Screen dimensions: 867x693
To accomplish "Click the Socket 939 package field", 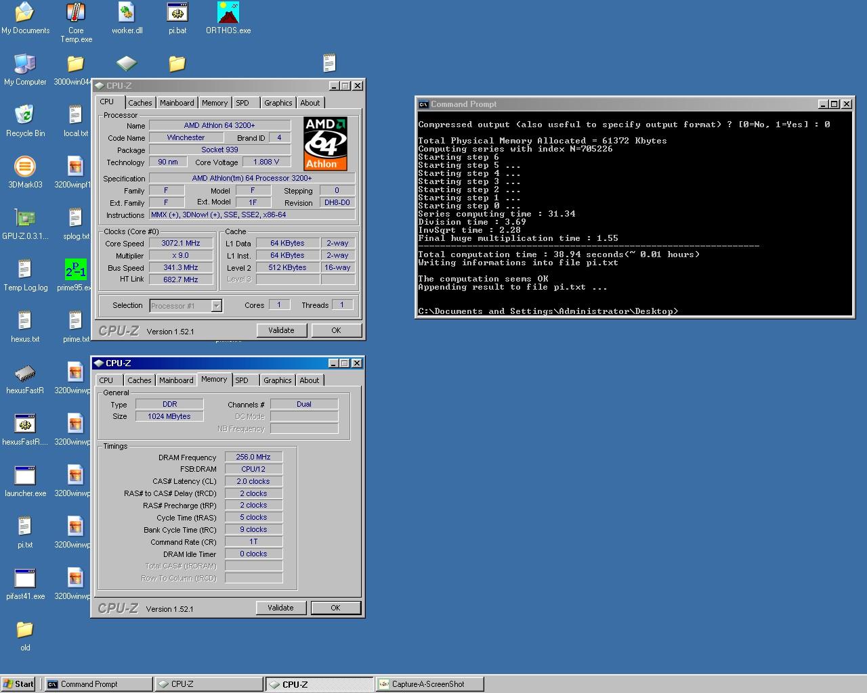I will 219,150.
